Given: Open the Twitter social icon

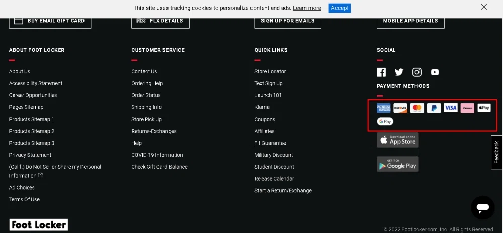Looking at the screenshot, I should [399, 72].
